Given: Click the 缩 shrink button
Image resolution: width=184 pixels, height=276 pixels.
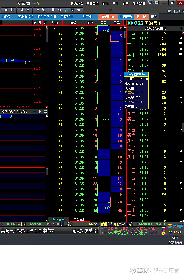Looking at the screenshot, I should point(40,23).
